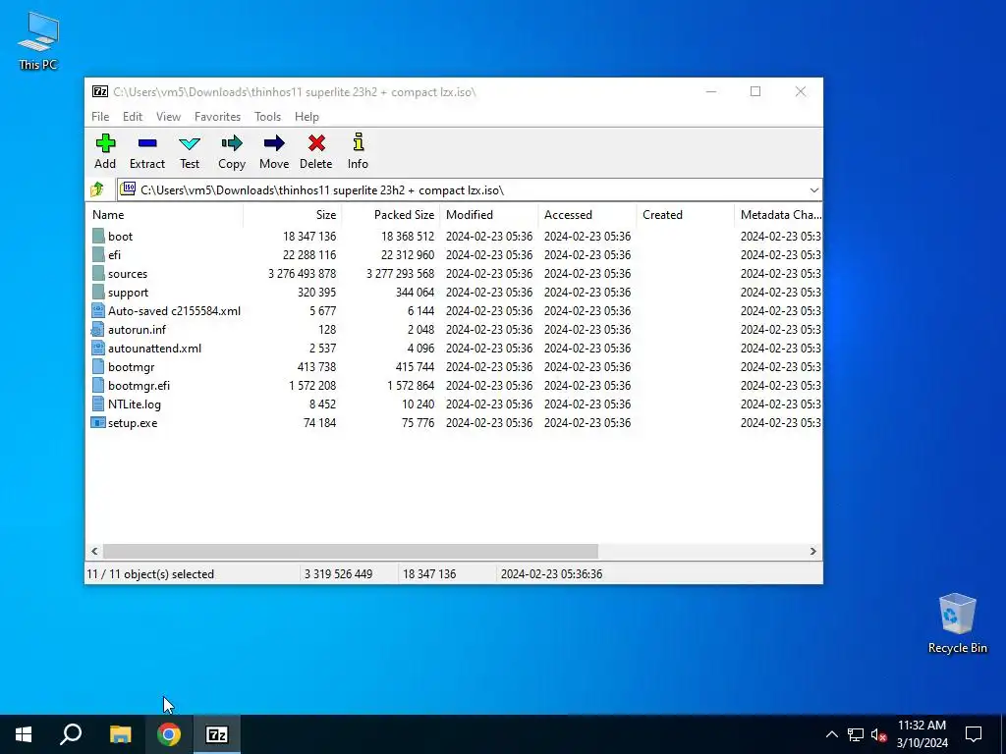This screenshot has width=1006, height=754.
Task: Click the Copy arrow toolbar icon
Action: click(x=232, y=143)
